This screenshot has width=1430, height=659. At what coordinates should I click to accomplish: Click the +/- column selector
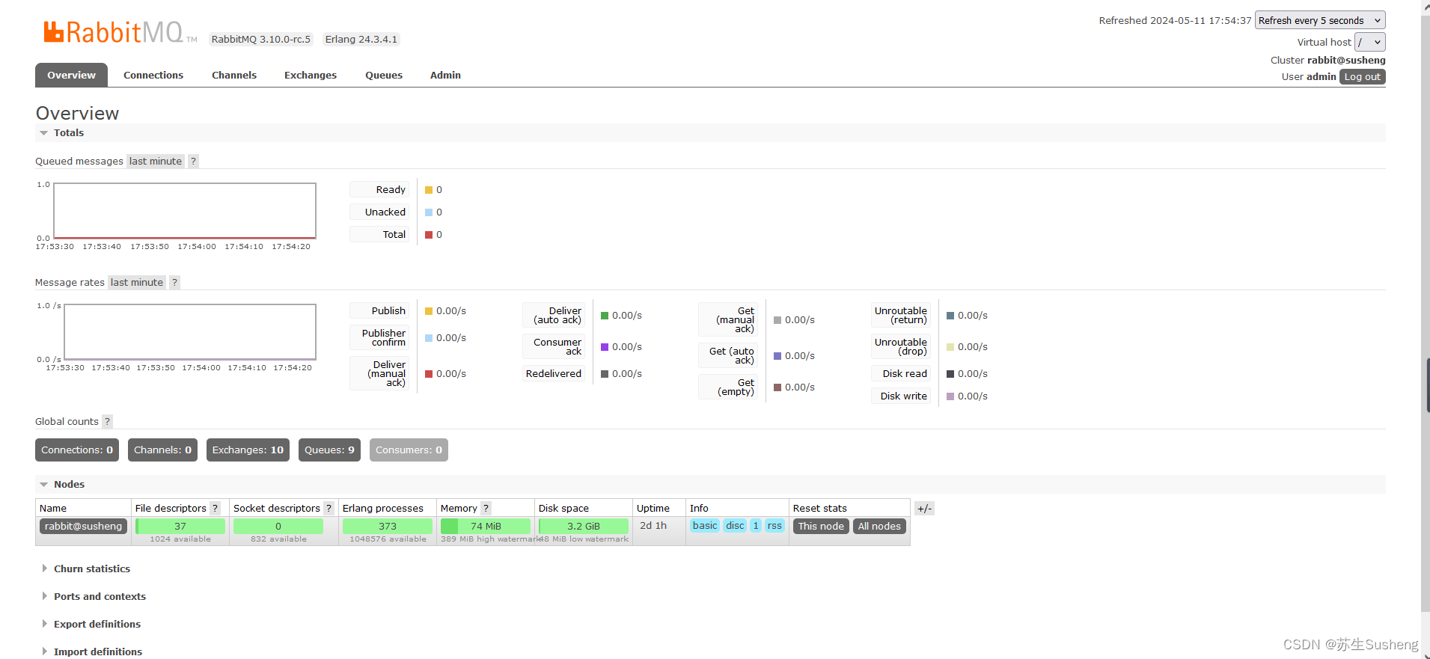click(924, 508)
